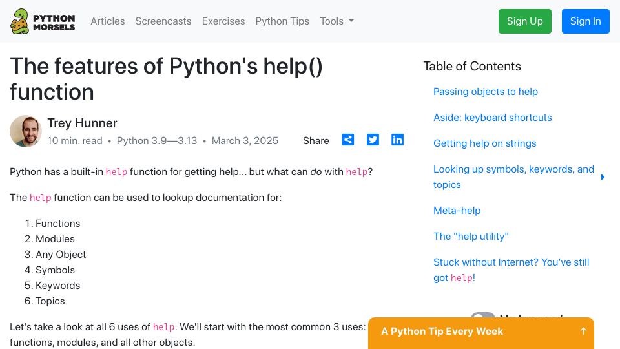Jump to Looking up symbols, keywords, and topics

513,177
